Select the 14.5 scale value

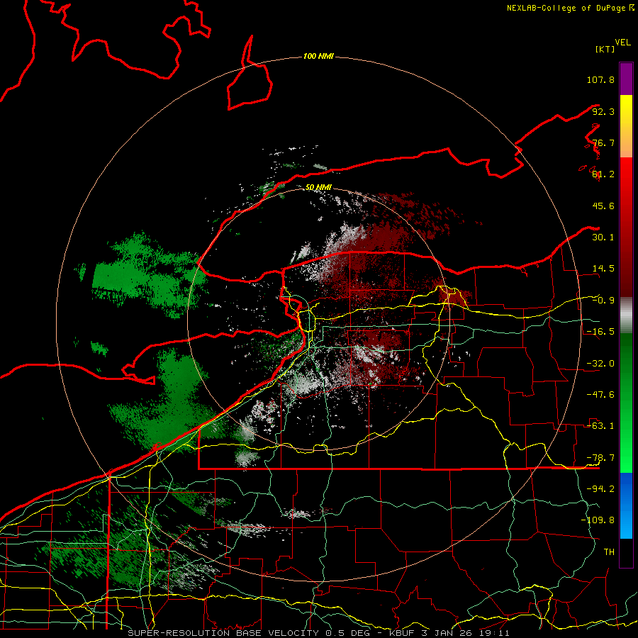pyautogui.click(x=603, y=269)
